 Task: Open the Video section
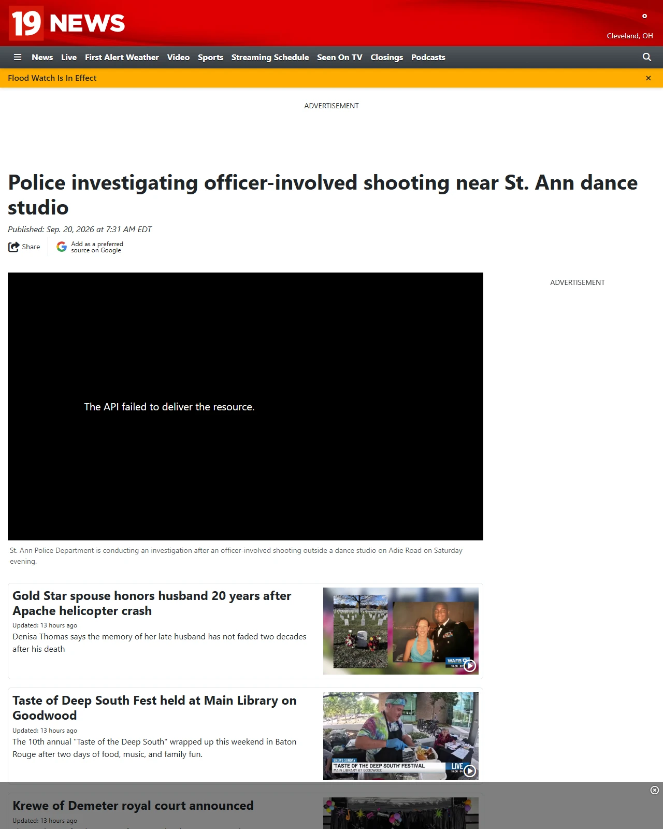coord(178,57)
